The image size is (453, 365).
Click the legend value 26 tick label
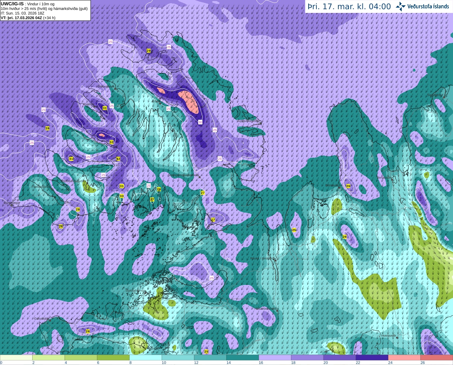[423, 363]
